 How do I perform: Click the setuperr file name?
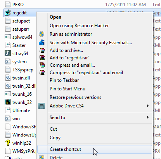pos(21,29)
